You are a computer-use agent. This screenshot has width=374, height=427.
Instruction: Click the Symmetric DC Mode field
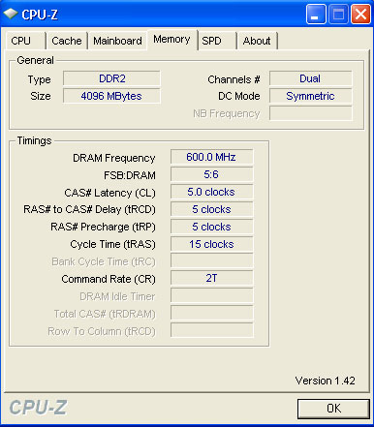(310, 96)
